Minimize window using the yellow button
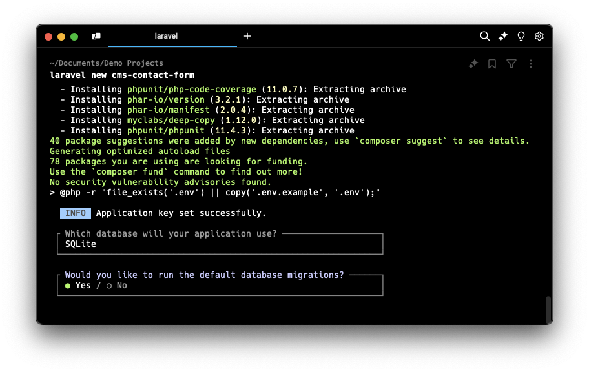 (x=61, y=37)
